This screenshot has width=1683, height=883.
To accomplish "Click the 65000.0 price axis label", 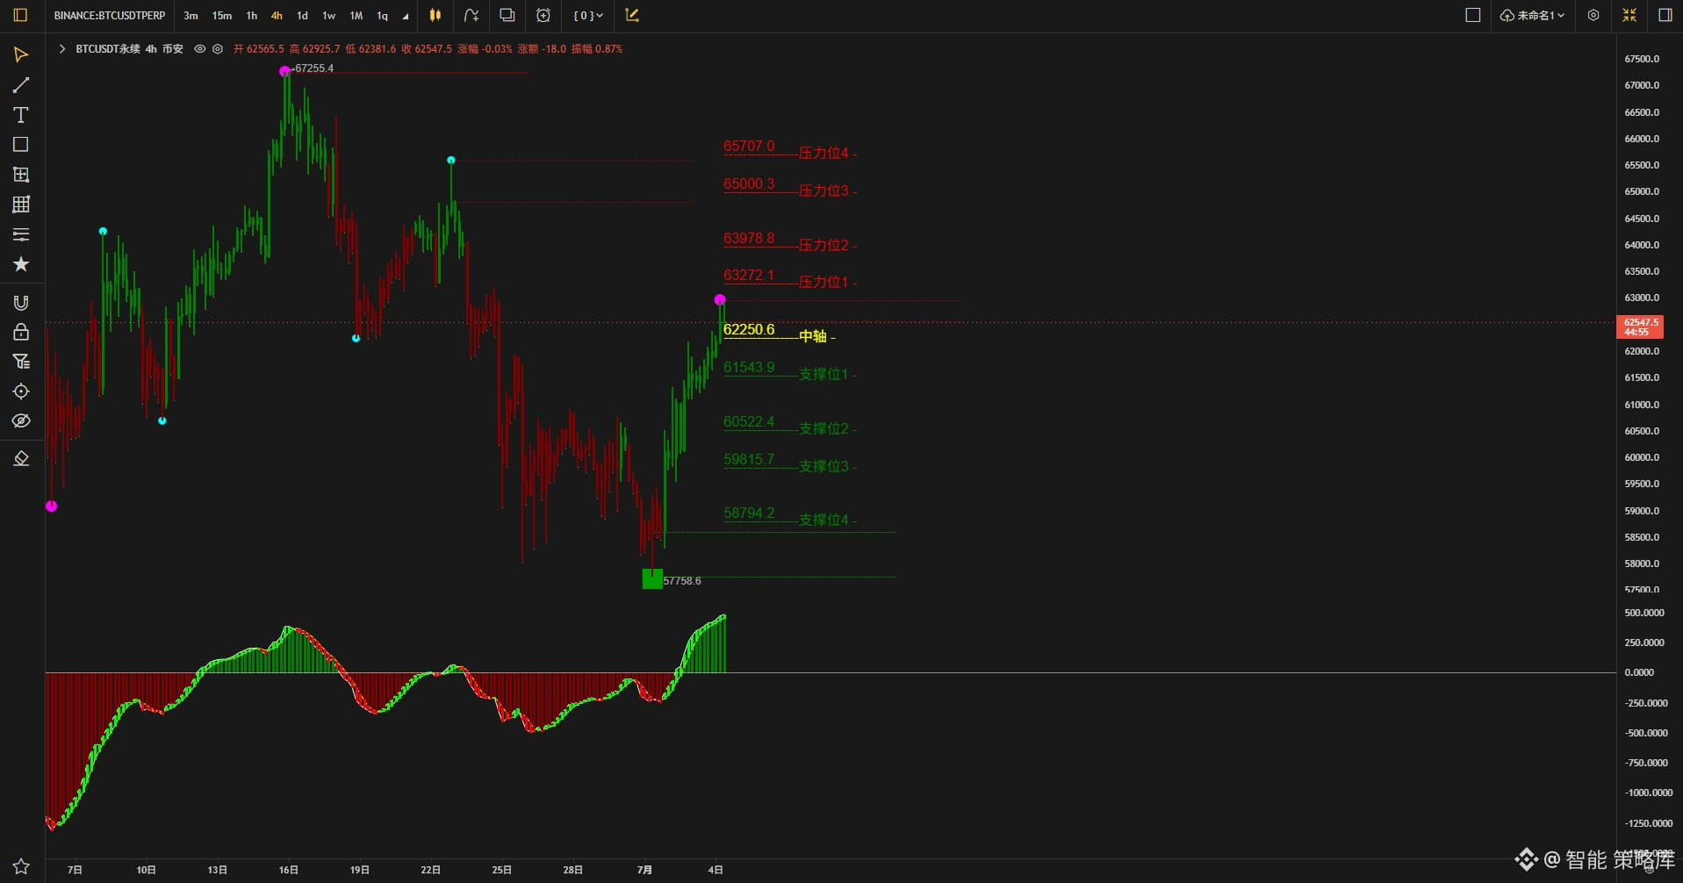I will (x=1642, y=191).
